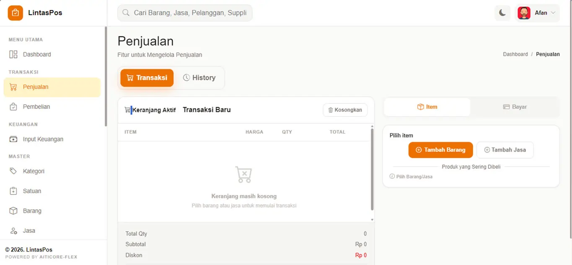The height and width of the screenshot is (265, 572).
Task: Select the Transaksi tab
Action: coord(147,78)
